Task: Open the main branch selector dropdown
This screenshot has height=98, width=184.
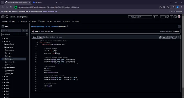Action: 11,31
